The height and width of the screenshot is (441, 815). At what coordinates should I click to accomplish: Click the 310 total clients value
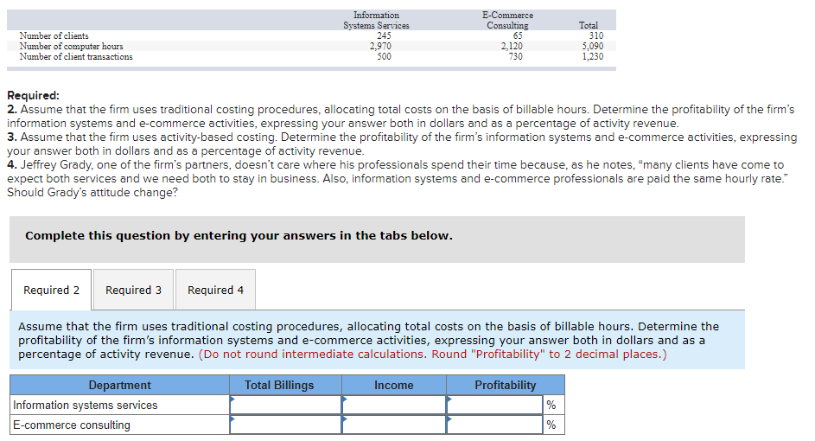pos(596,35)
